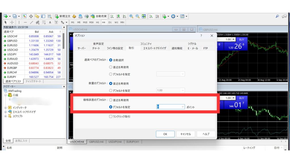Click the search magnifier icon at top right
Image resolution: width=290 pixels, height=163 pixels.
[277, 16]
